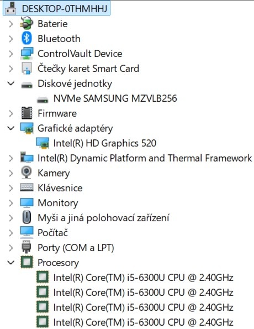Select the Firmware label
Image resolution: width=254 pixels, height=329 pixels.
click(57, 113)
